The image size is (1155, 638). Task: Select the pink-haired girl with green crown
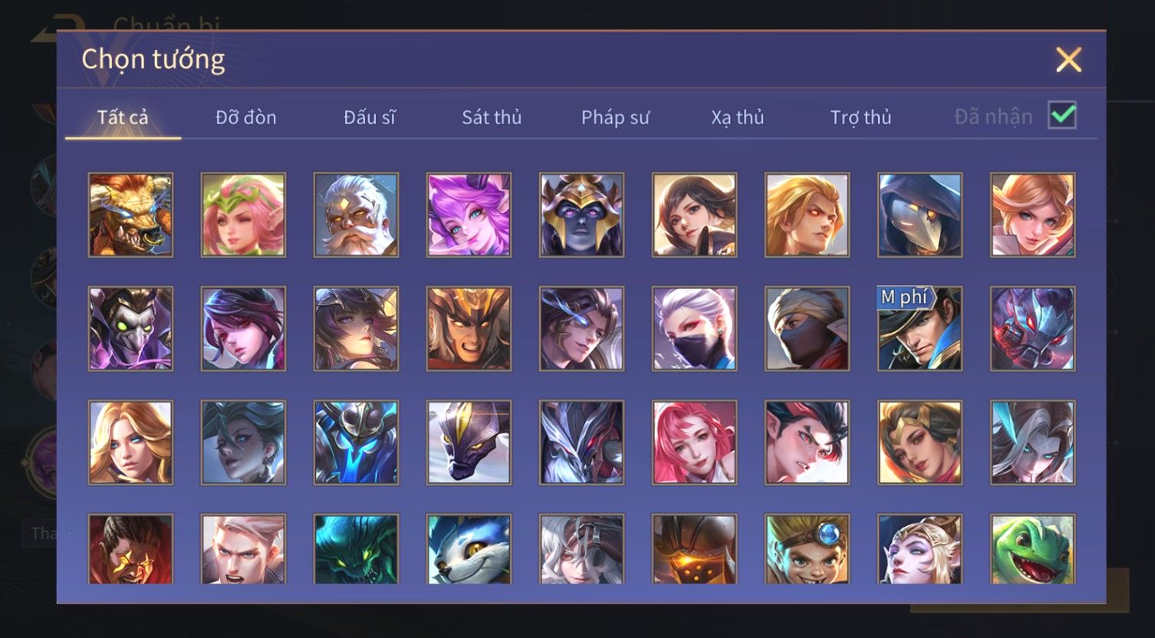(x=243, y=215)
